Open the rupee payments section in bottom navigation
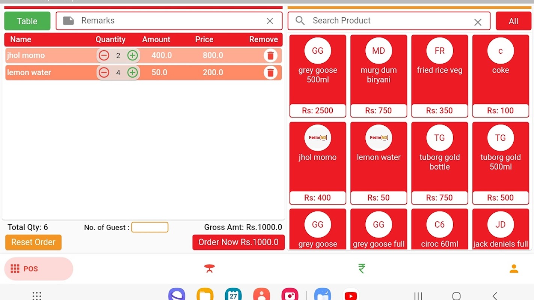The image size is (534, 300). [x=362, y=268]
